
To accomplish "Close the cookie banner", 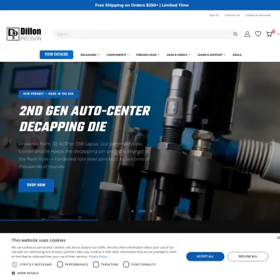I will click(278, 238).
